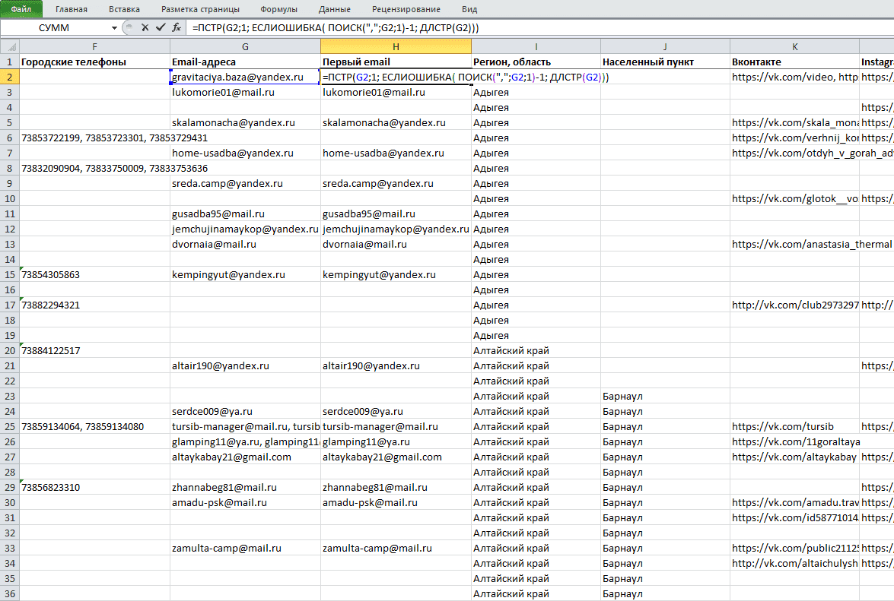The height and width of the screenshot is (601, 894).
Task: Select serdce009@ya.ru in column G
Action: (245, 412)
